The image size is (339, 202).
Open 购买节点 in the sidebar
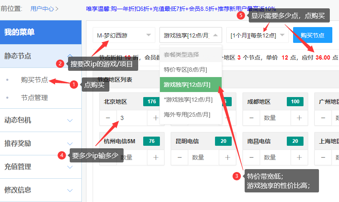(34, 80)
